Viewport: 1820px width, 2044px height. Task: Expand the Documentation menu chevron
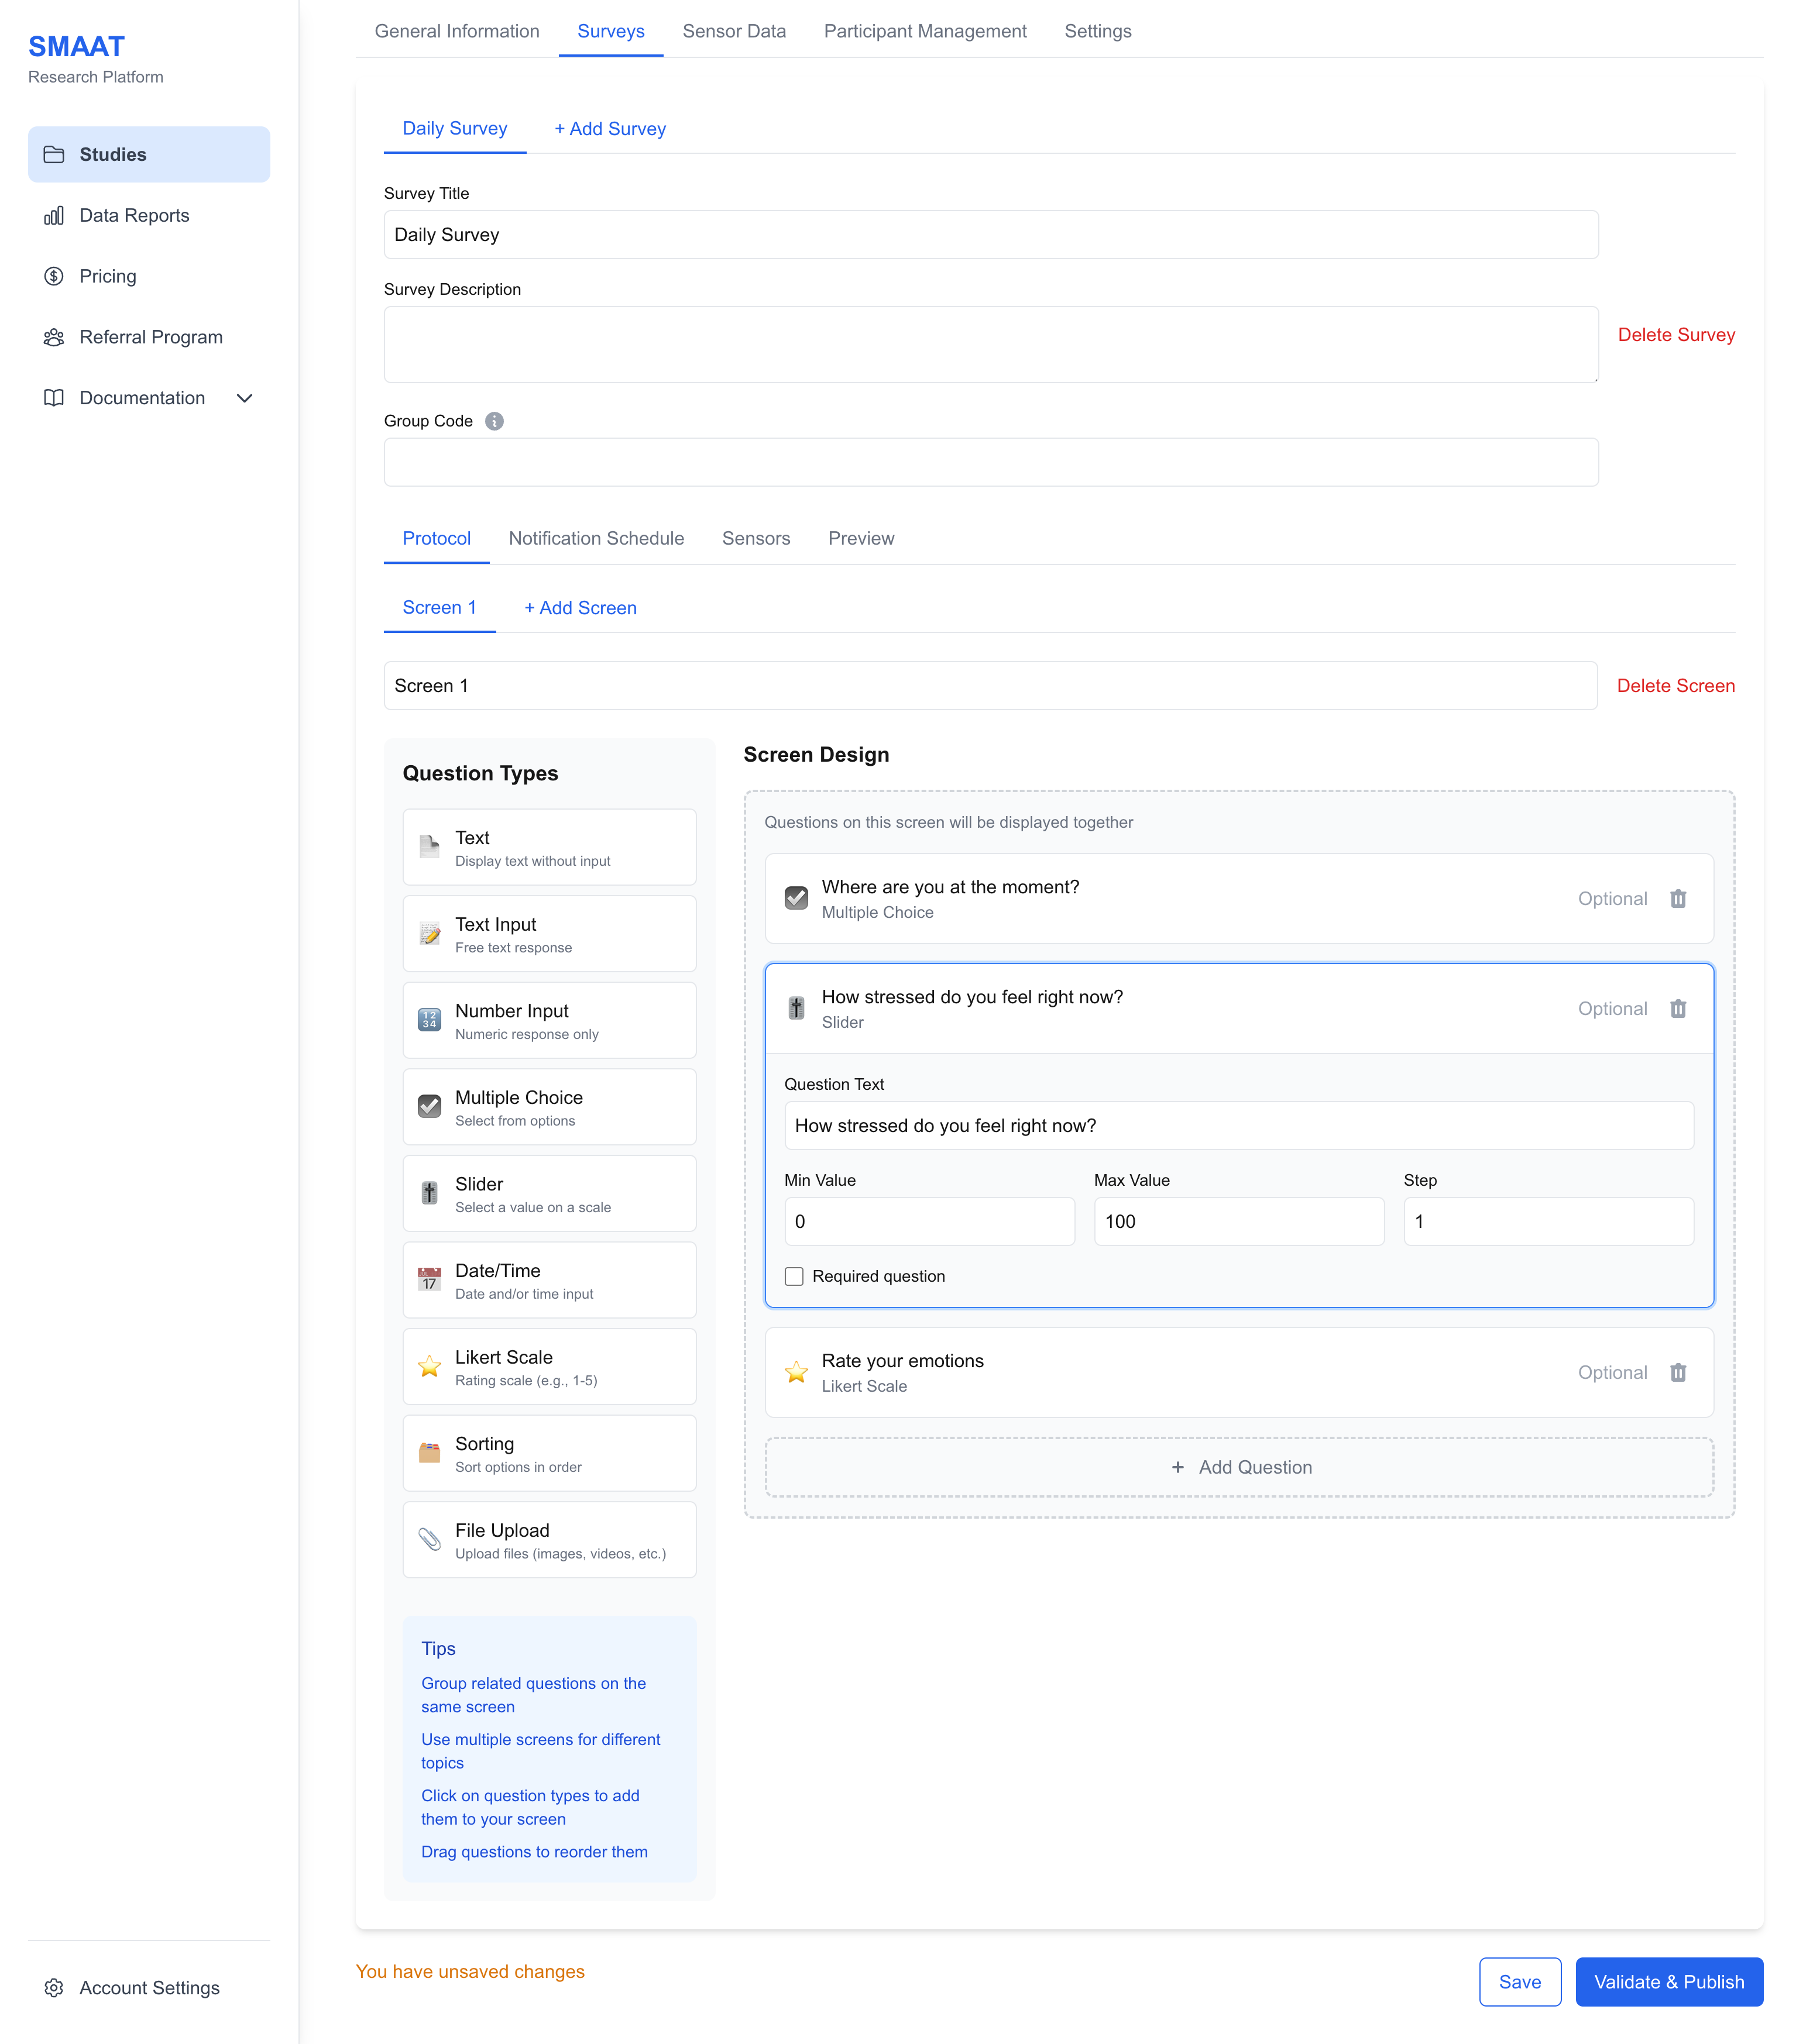pos(244,398)
